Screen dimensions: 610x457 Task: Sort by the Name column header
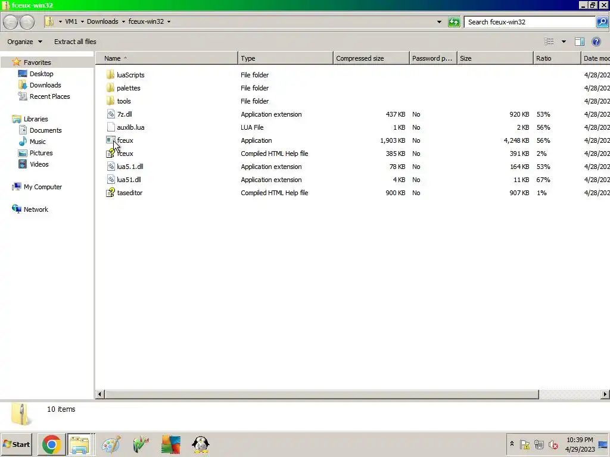(167, 58)
